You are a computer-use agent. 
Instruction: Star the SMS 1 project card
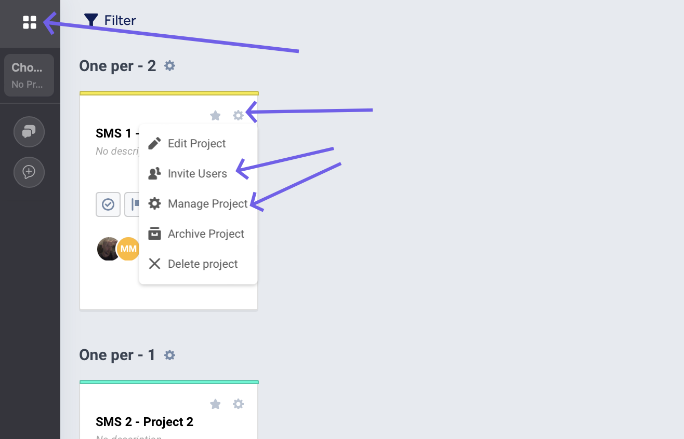tap(215, 115)
